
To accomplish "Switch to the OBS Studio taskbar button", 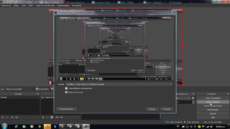I will point(86,126).
